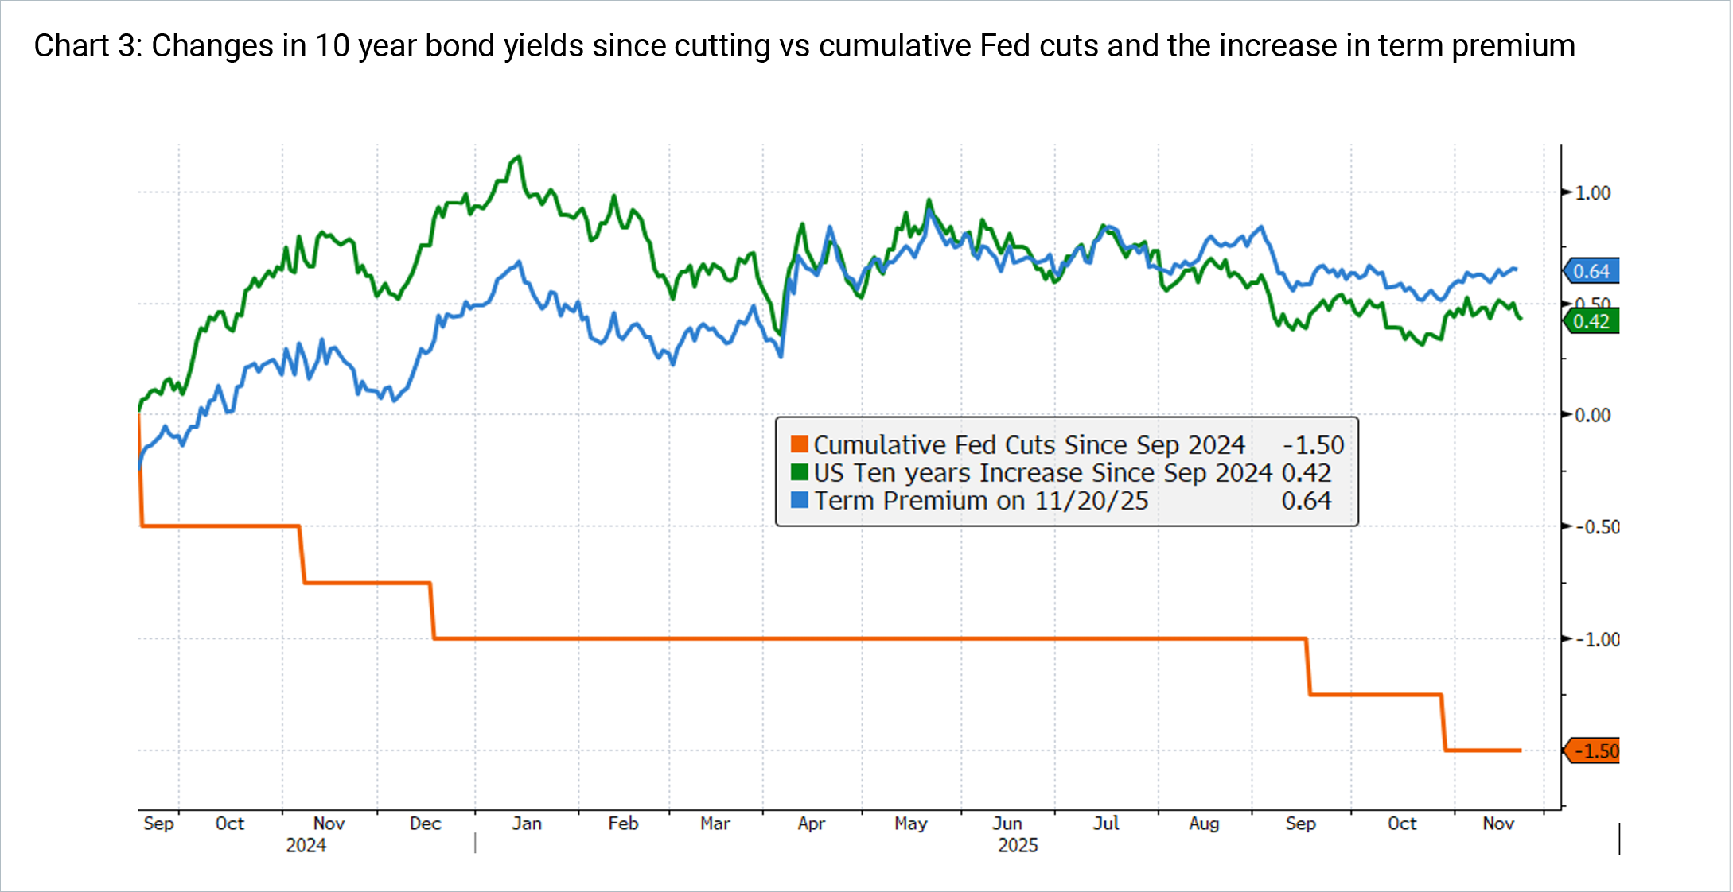Select the Nov 2025 axis label

(1499, 824)
